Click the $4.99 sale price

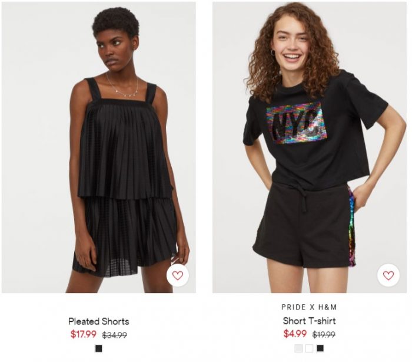coord(295,334)
